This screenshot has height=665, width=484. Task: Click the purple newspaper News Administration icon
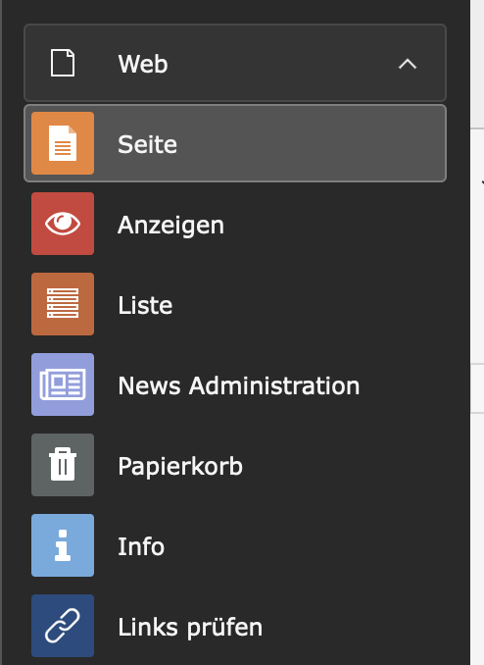(x=63, y=384)
